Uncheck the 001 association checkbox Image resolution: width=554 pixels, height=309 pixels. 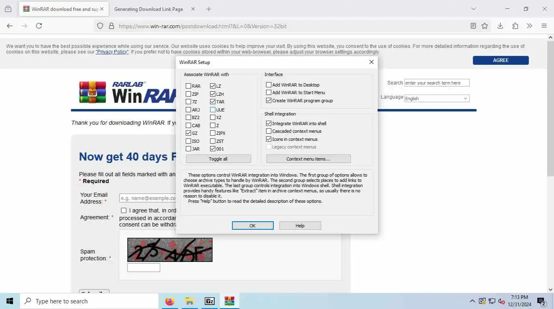tap(213, 149)
